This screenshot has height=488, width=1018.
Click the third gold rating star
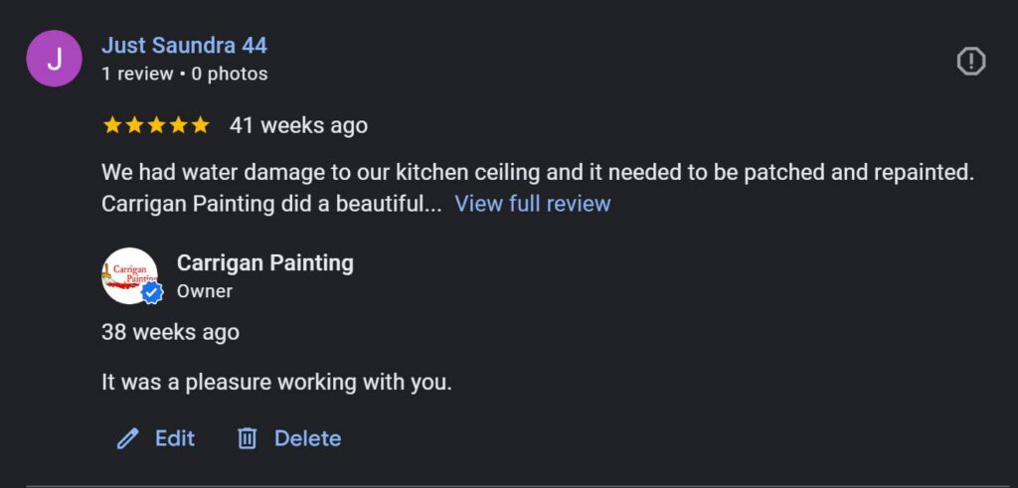tap(156, 125)
